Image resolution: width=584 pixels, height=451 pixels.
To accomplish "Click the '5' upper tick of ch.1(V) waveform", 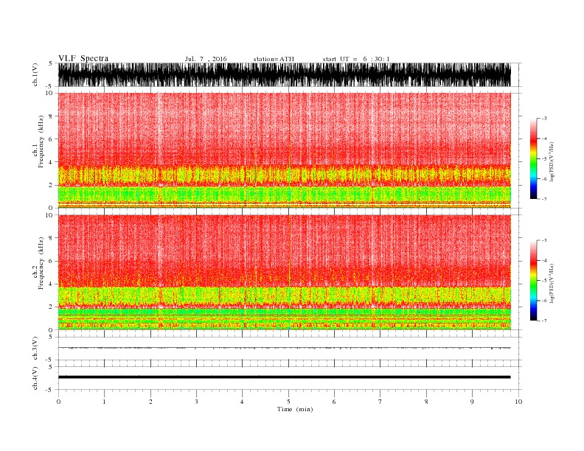I will [x=51, y=63].
